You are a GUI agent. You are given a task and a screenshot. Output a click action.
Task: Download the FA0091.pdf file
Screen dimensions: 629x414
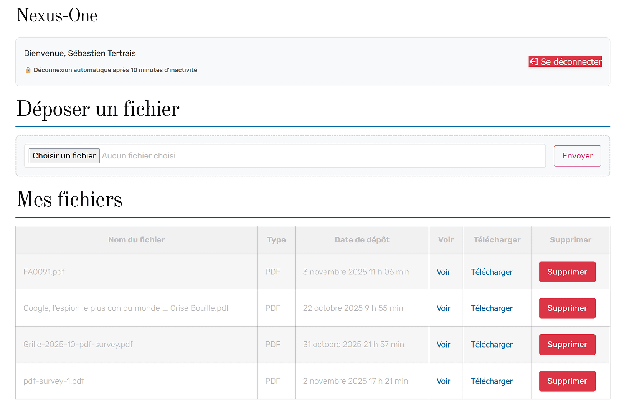pos(491,272)
